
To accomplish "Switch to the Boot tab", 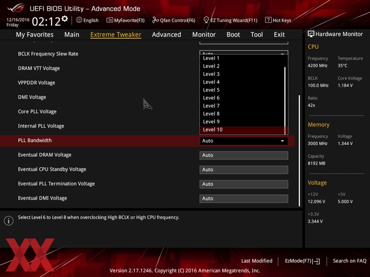I will (233, 34).
